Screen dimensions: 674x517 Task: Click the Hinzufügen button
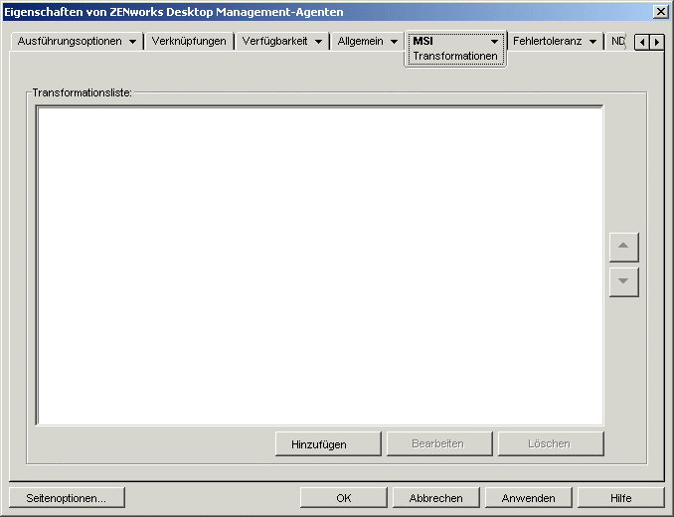point(328,444)
